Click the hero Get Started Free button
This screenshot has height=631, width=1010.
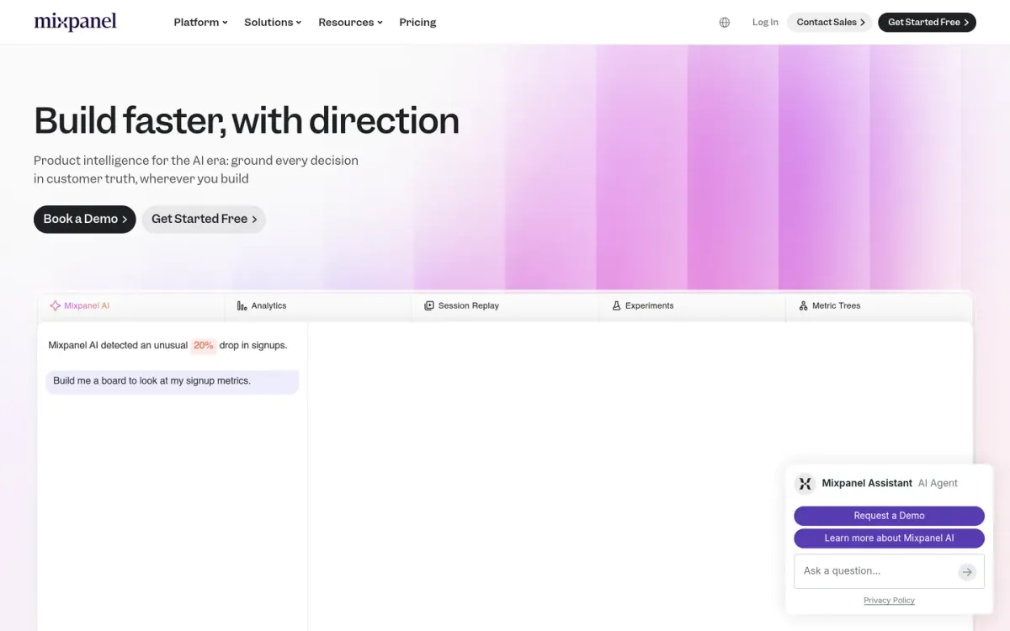coord(204,219)
